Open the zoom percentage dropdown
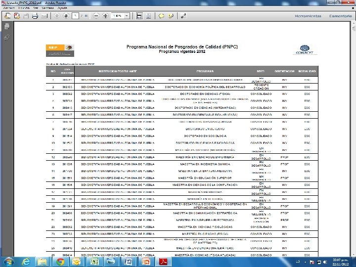Image resolution: width=356 pixels, height=267 pixels. [x=127, y=16]
